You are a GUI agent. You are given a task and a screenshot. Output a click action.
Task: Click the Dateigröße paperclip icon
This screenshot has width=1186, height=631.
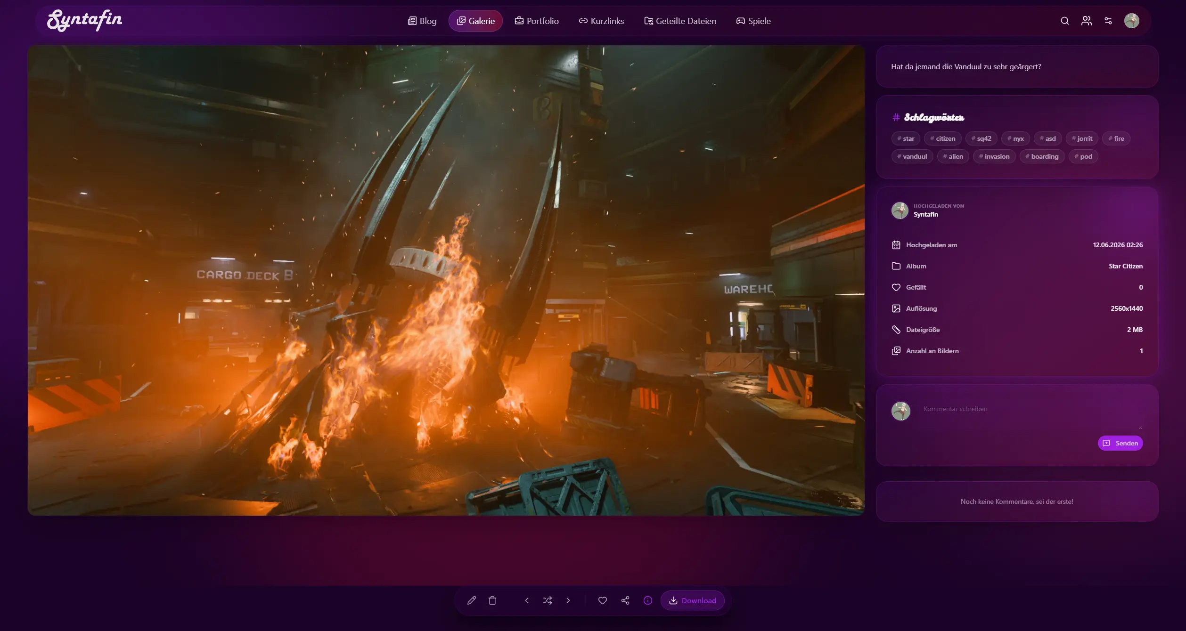(x=896, y=330)
